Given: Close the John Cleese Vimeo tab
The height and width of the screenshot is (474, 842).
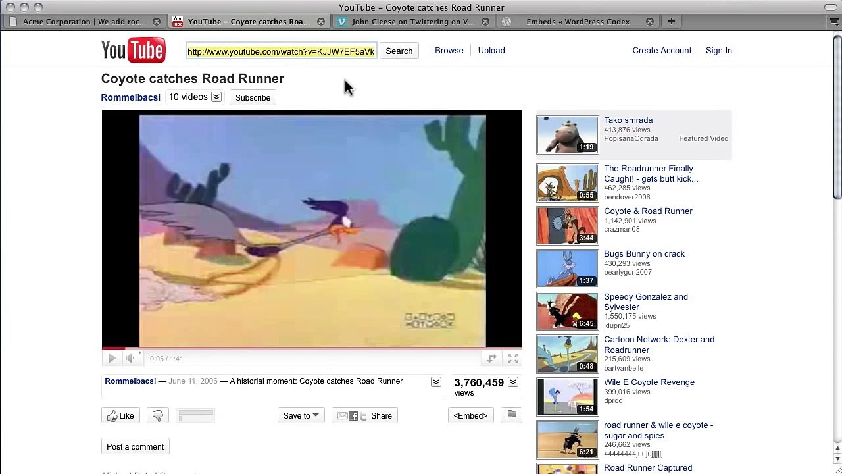Looking at the screenshot, I should [x=485, y=22].
